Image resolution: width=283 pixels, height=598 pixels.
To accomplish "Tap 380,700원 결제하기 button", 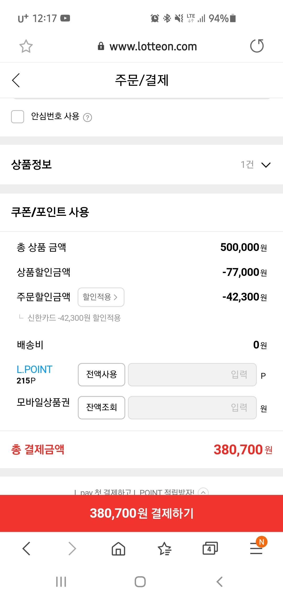I will [x=141, y=513].
